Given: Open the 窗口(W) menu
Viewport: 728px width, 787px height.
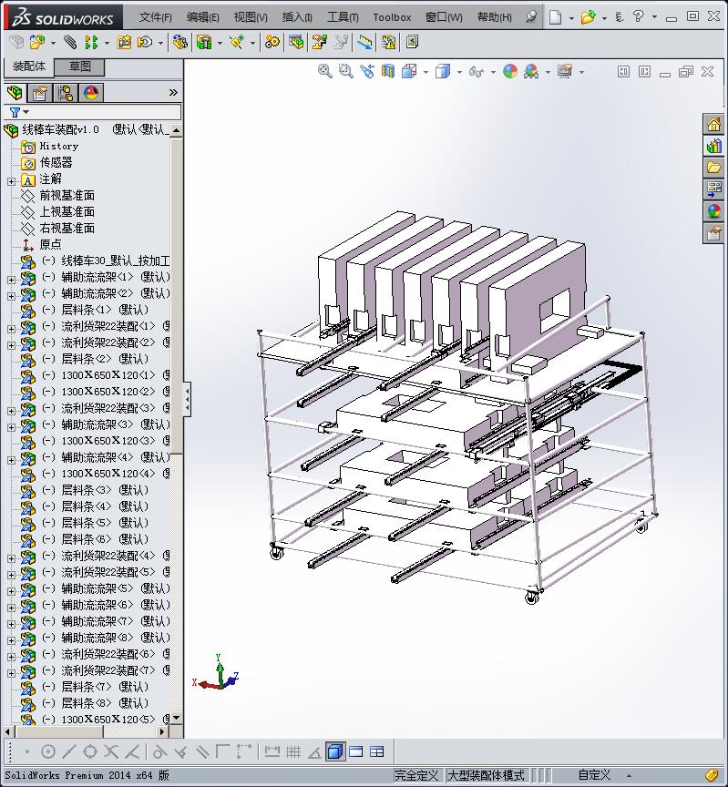Looking at the screenshot, I should pos(444,17).
